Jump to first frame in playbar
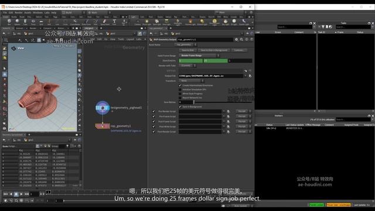 5,194
